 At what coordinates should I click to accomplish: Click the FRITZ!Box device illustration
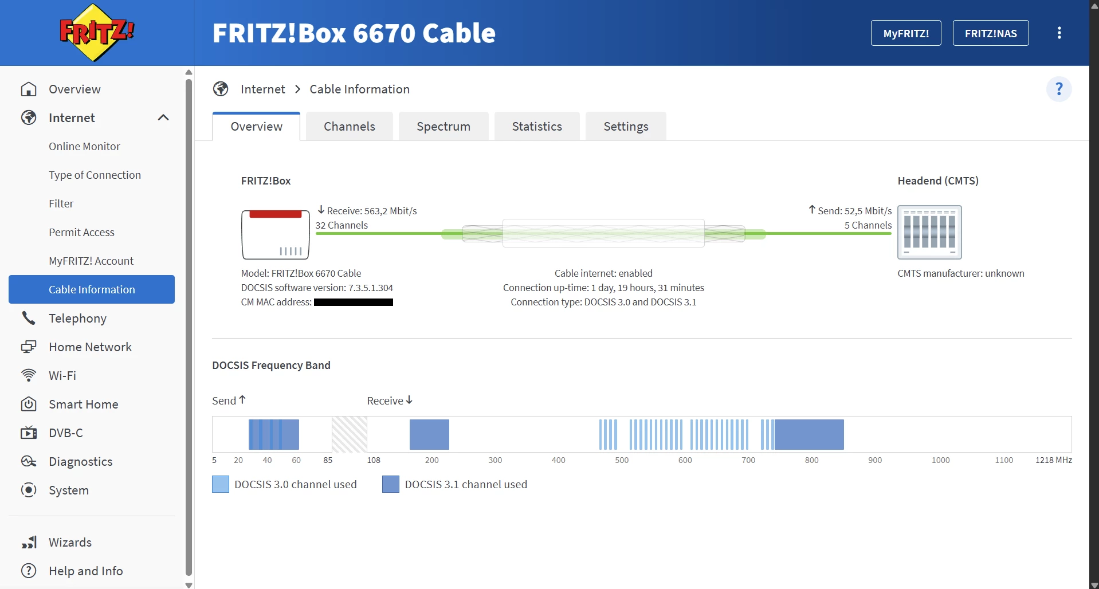pyautogui.click(x=276, y=234)
